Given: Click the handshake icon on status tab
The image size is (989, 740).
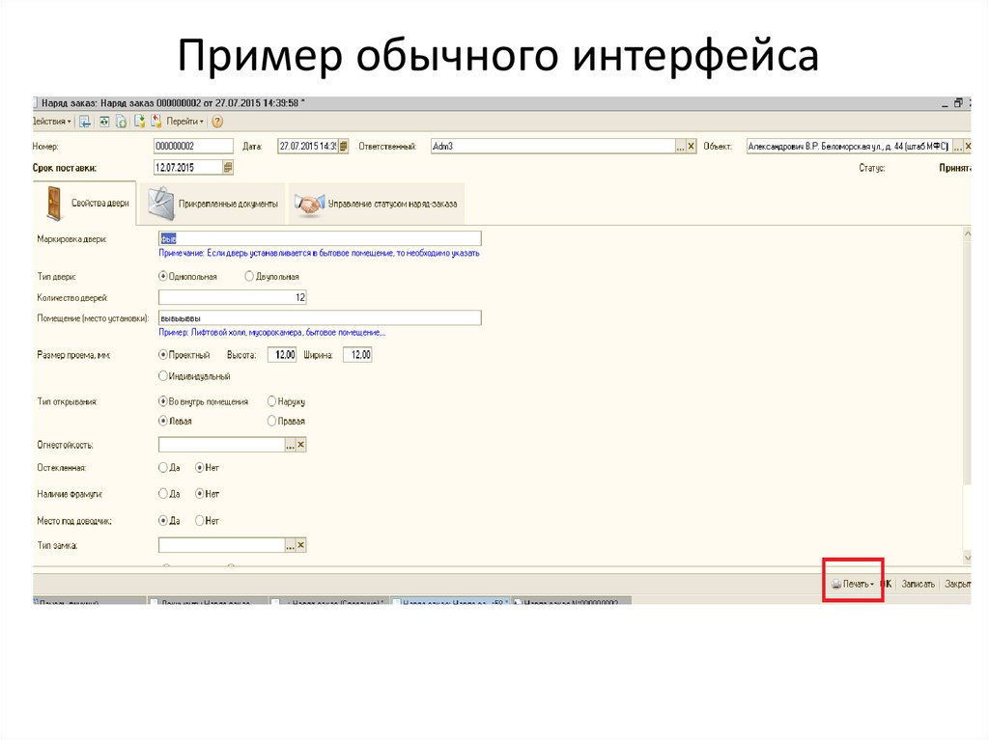Looking at the screenshot, I should [310, 205].
